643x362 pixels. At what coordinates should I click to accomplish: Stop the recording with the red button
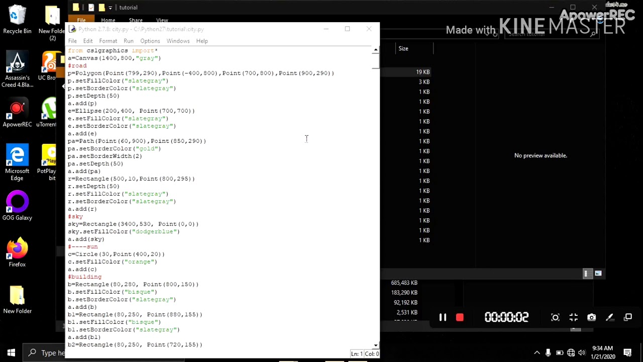coord(460,317)
